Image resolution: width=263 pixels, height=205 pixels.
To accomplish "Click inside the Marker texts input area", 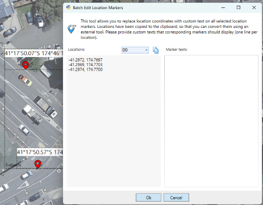I will (211, 121).
